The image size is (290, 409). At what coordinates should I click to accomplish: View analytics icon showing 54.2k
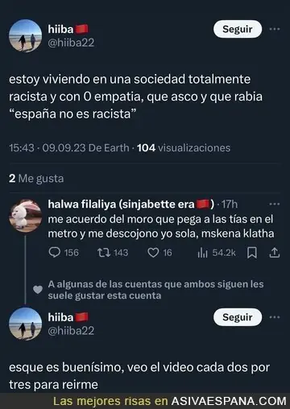click(x=202, y=253)
